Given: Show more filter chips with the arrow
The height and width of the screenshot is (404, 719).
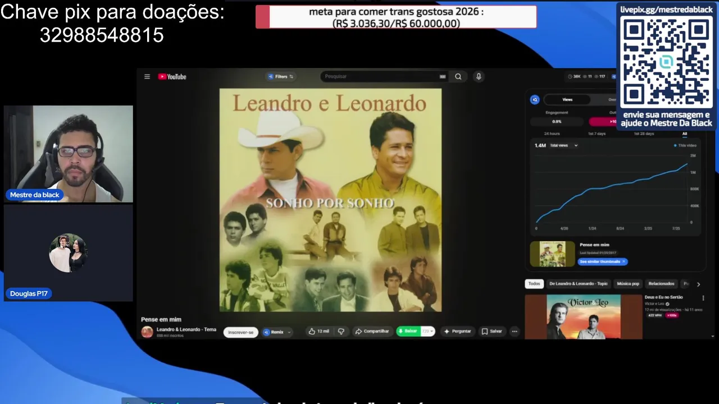Looking at the screenshot, I should point(698,284).
